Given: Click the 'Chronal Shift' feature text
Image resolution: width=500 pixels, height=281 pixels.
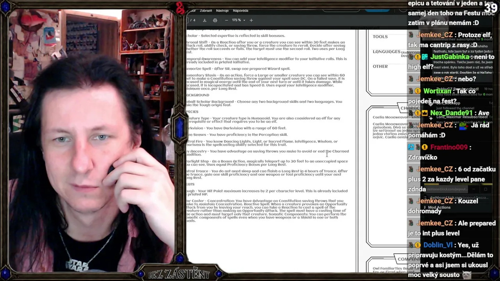Looking at the screenshot, I should pyautogui.click(x=266, y=47).
